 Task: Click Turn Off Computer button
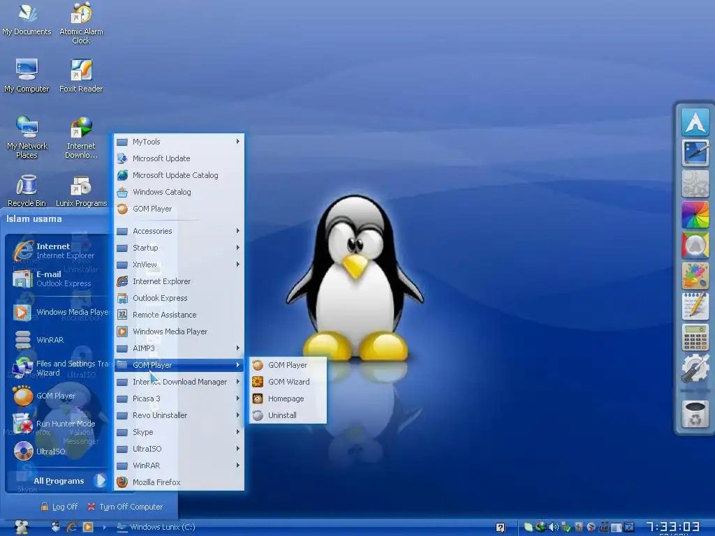pyautogui.click(x=125, y=507)
